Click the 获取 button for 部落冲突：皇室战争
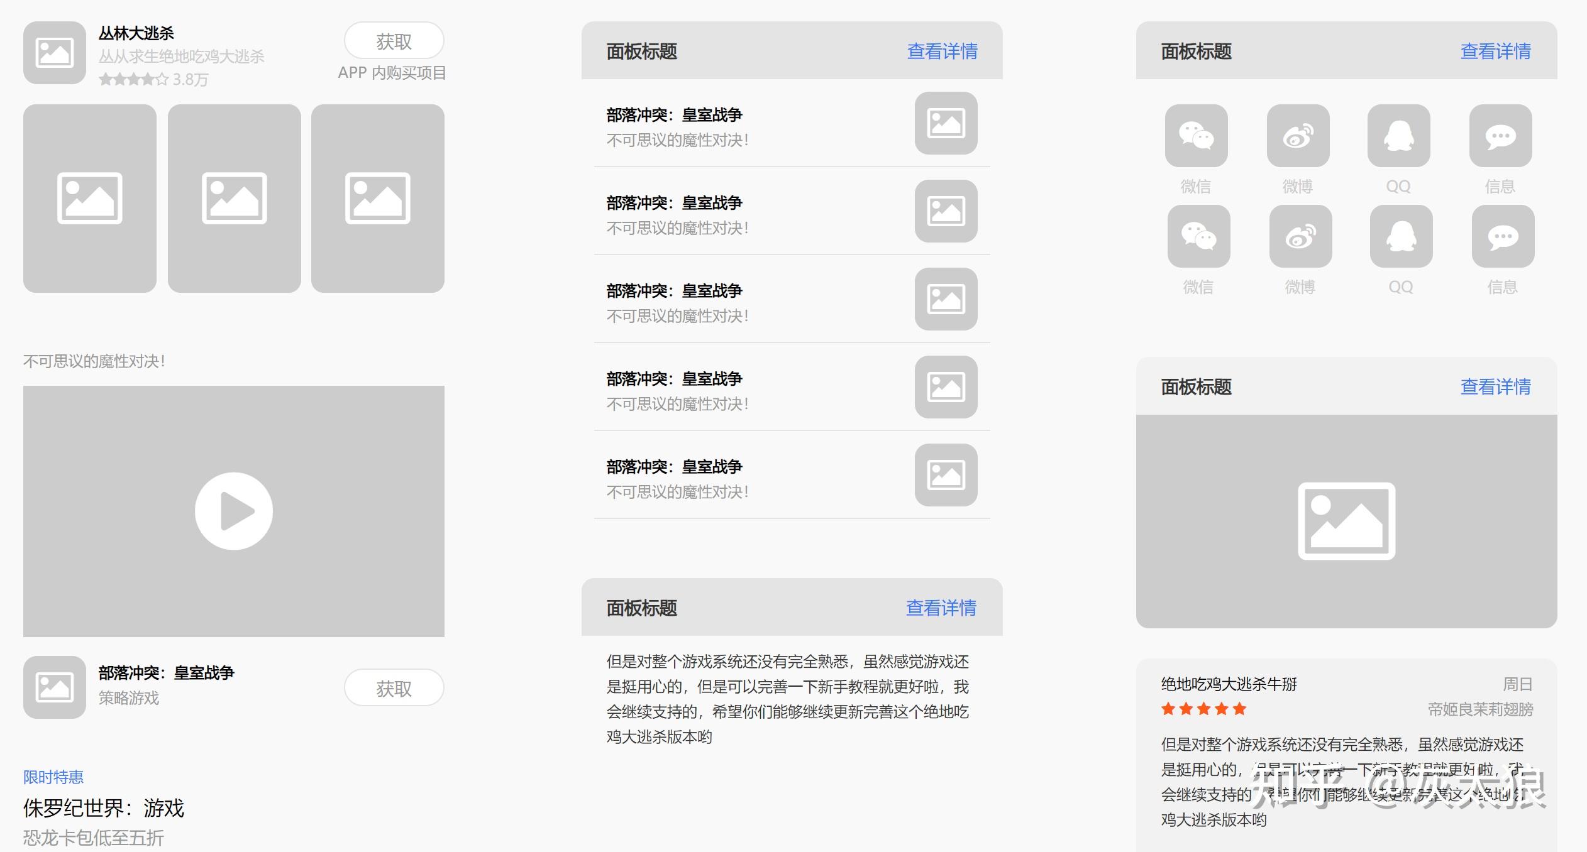Image resolution: width=1587 pixels, height=852 pixels. [x=394, y=687]
